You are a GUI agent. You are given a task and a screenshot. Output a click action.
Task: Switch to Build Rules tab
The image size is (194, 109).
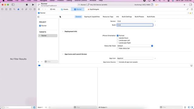[151, 17]
